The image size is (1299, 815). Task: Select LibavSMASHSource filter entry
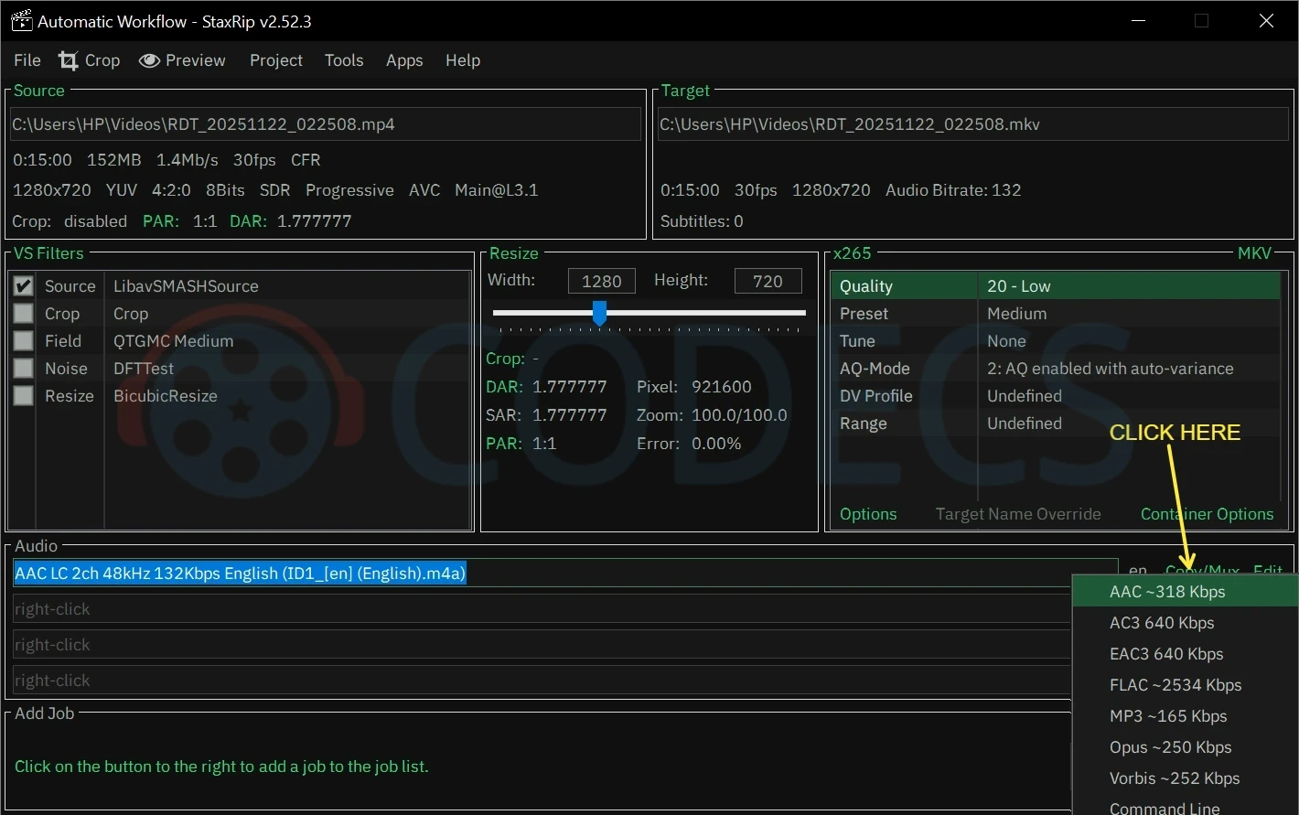point(186,286)
